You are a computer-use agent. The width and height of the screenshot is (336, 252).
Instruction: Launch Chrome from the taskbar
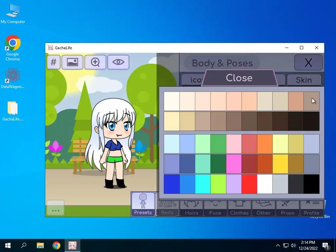pos(56,245)
